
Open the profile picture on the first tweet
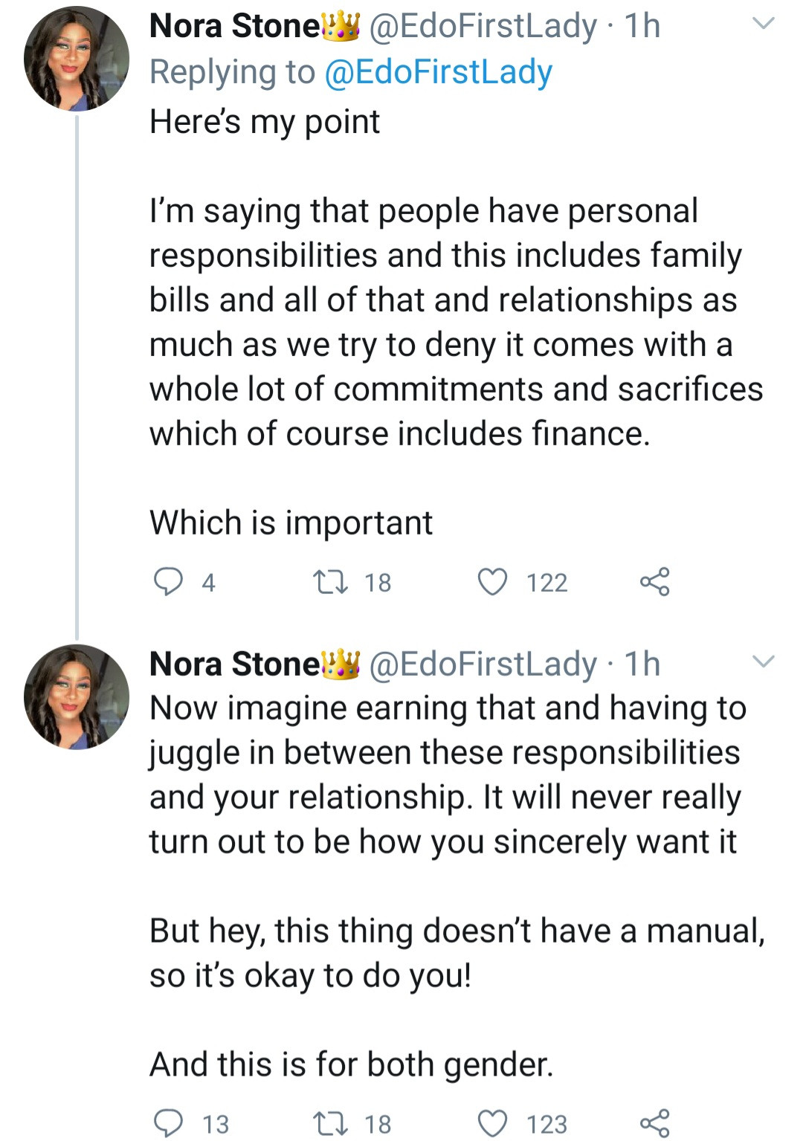76,59
